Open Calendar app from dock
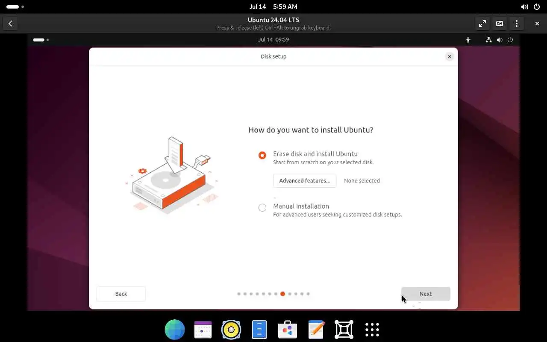This screenshot has height=342, width=547. 203,330
